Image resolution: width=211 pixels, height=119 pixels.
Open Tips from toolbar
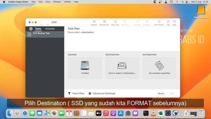point(168,23)
